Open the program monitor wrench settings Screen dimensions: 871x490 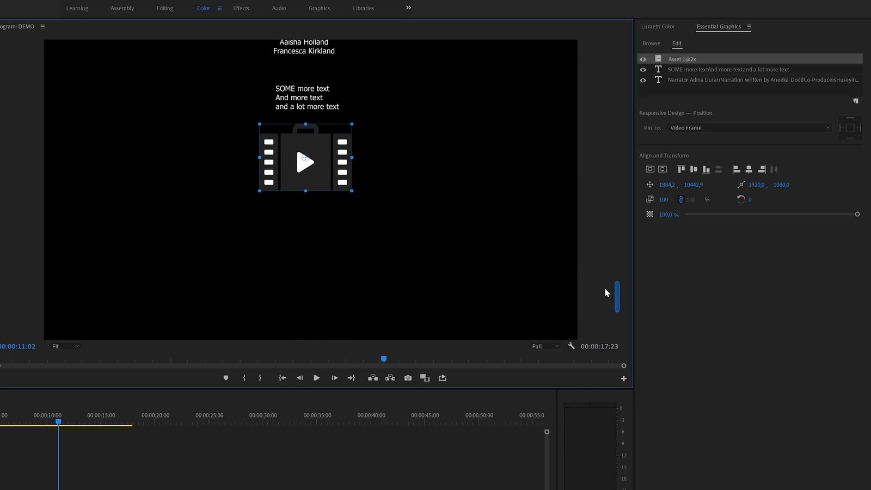point(571,346)
